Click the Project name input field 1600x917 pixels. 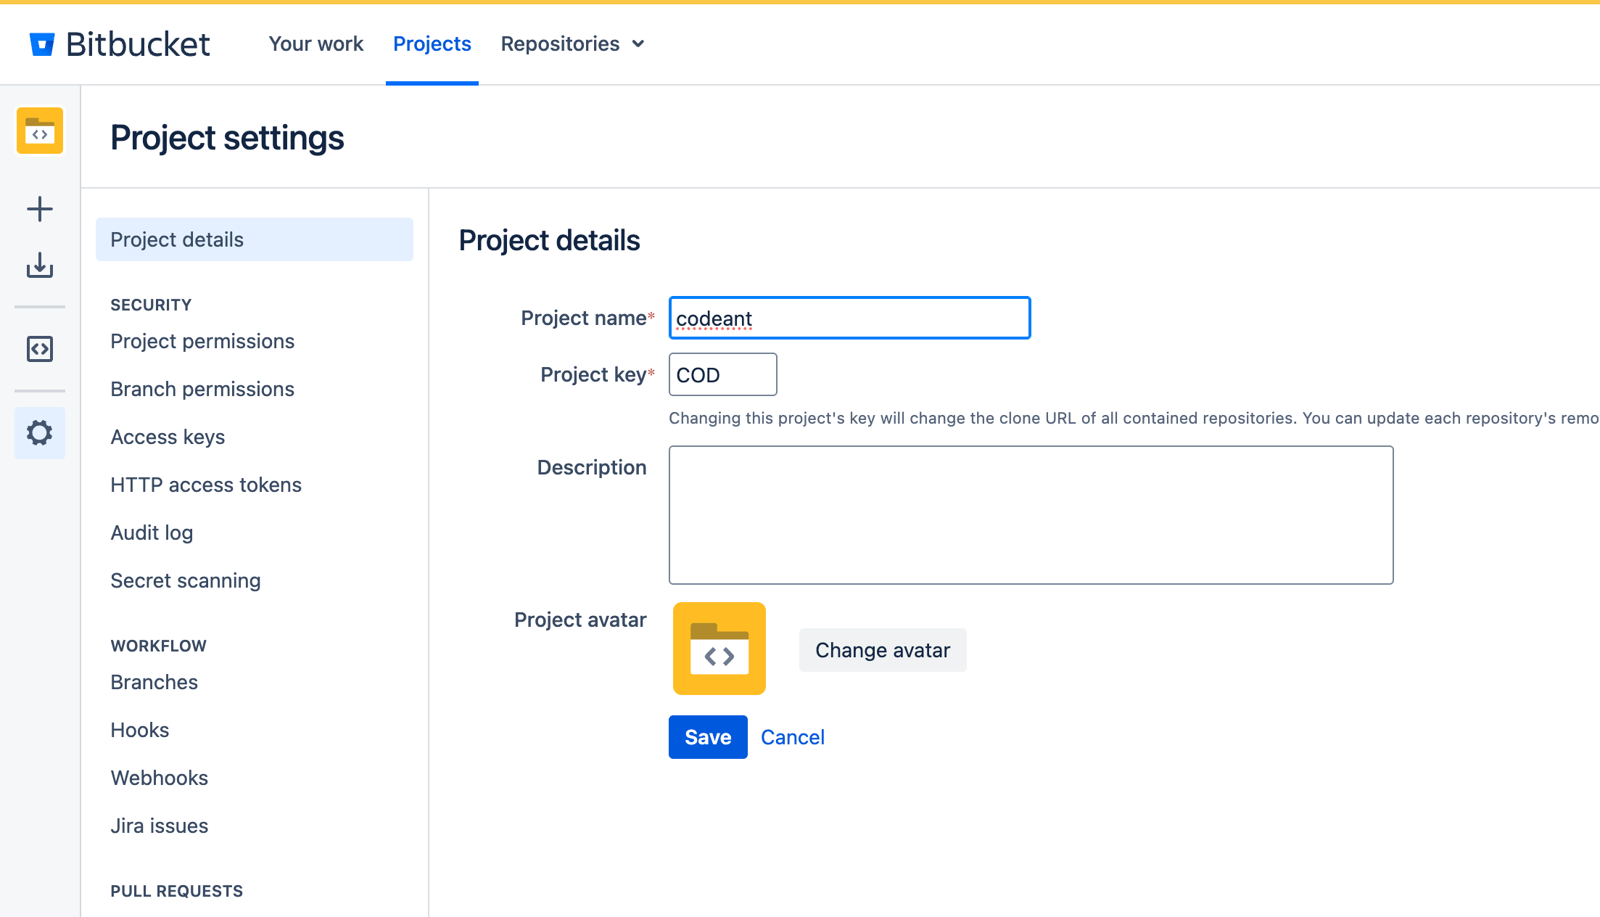[x=849, y=318]
